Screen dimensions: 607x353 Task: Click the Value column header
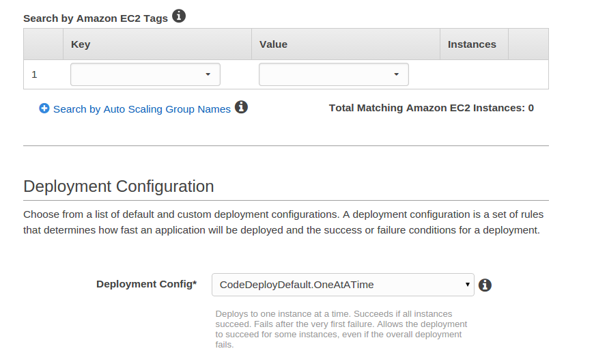tap(273, 44)
